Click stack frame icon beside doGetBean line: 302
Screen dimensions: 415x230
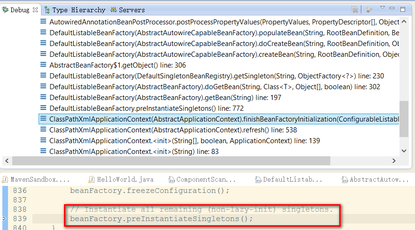pos(43,86)
